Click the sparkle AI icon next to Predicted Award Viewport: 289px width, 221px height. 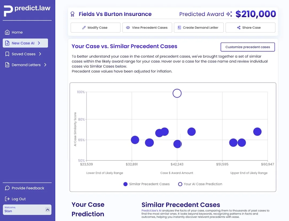coord(229,14)
